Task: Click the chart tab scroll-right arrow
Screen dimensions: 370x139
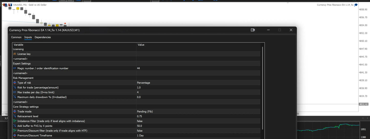Action: (x=367, y=118)
